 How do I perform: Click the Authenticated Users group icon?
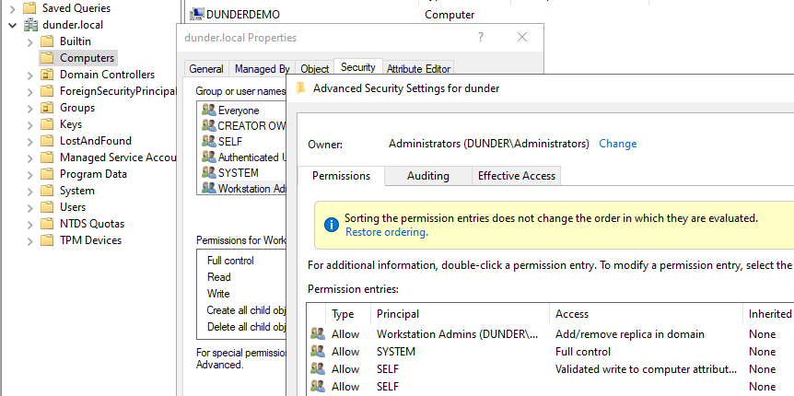pyautogui.click(x=208, y=157)
